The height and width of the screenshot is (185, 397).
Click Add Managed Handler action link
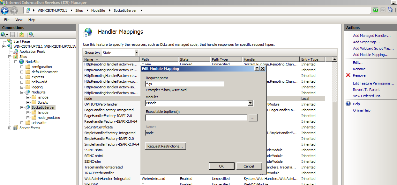pos(372,36)
